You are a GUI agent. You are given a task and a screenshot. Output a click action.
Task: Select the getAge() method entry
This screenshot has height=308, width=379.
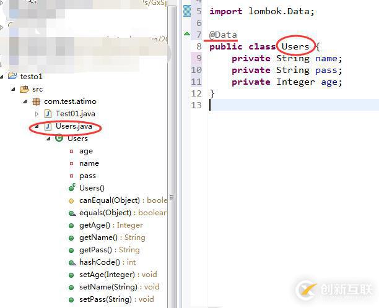click(x=111, y=225)
